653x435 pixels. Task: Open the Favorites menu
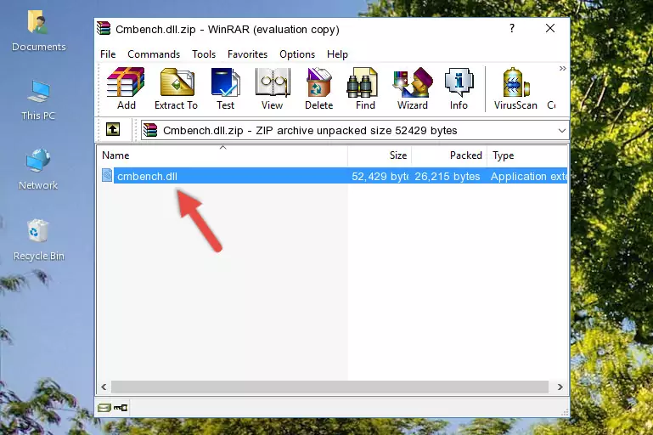[247, 54]
